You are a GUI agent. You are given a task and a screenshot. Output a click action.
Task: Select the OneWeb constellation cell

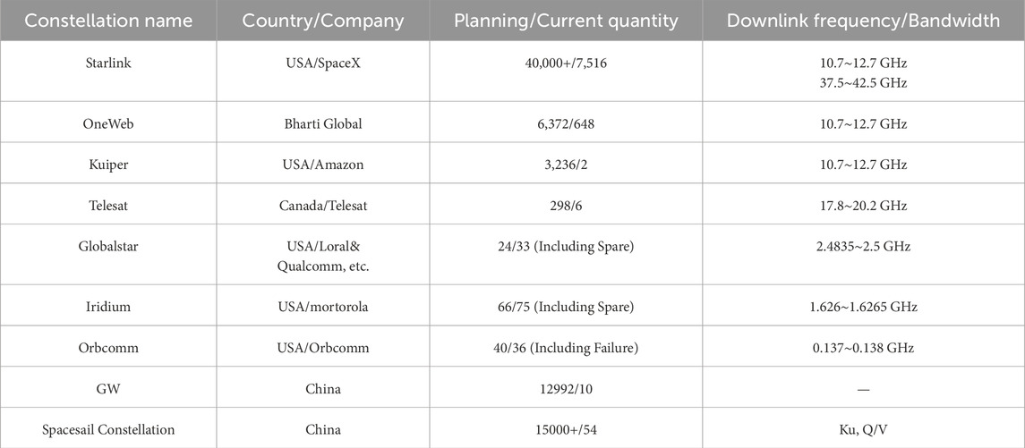click(x=108, y=124)
